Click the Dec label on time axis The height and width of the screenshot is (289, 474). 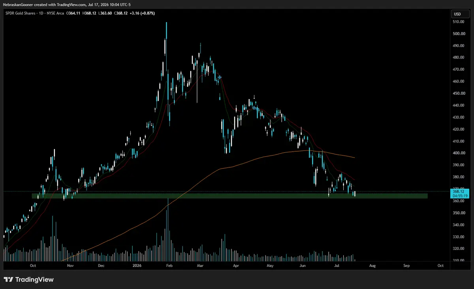tap(101, 266)
